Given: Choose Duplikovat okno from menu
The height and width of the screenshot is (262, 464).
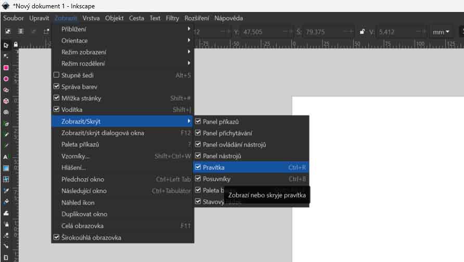Looking at the screenshot, I should tap(84, 214).
